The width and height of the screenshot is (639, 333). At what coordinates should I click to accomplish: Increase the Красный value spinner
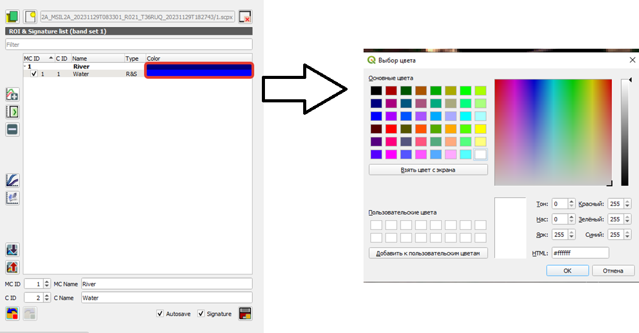coord(627,202)
